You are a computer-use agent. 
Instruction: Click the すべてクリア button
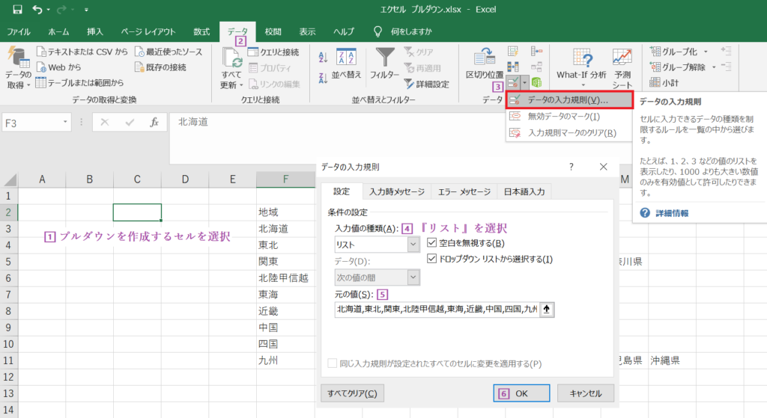tap(352, 393)
